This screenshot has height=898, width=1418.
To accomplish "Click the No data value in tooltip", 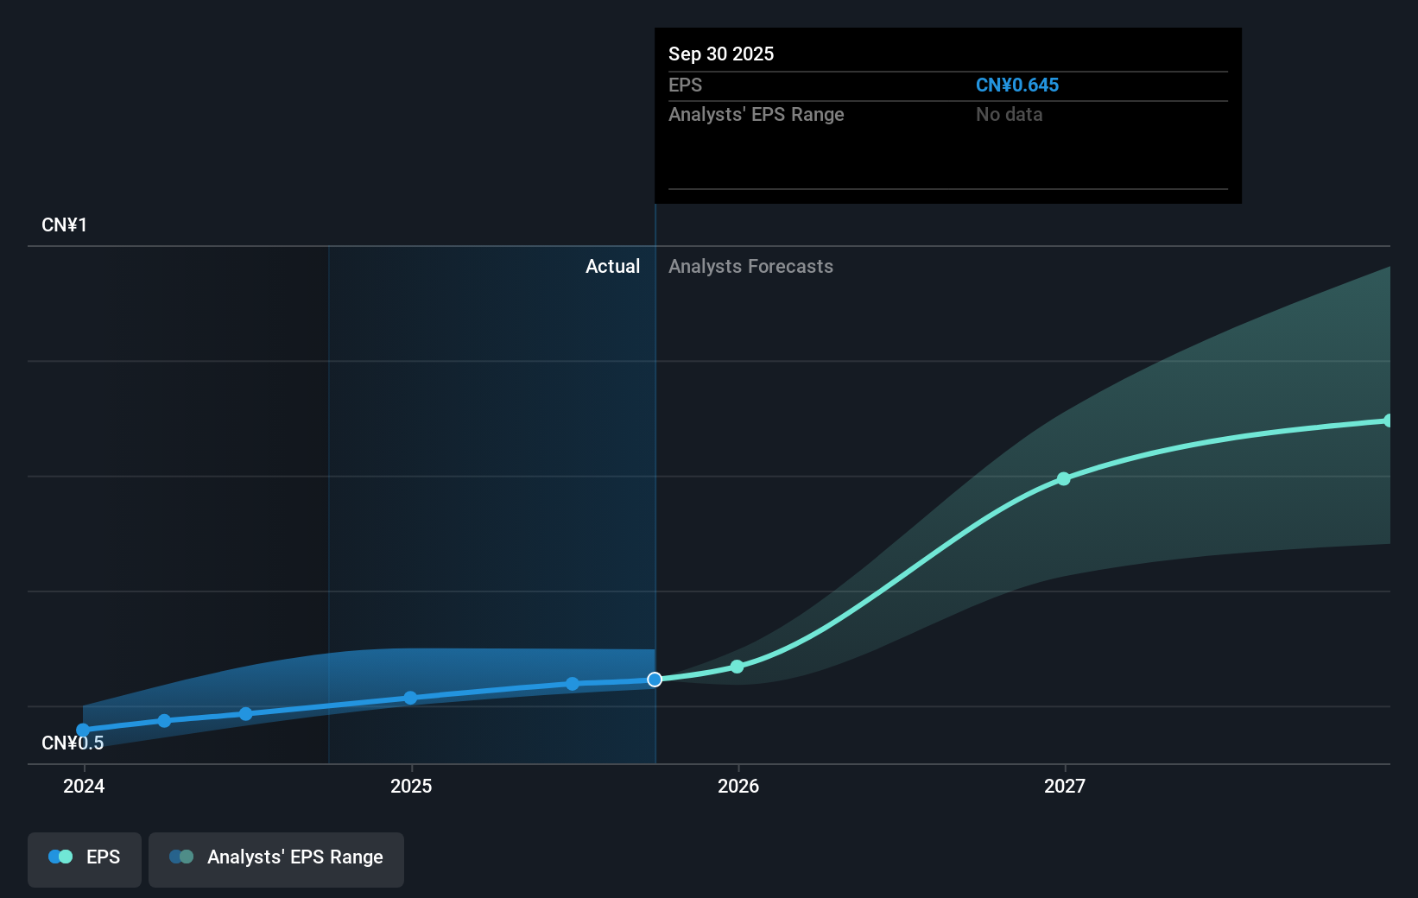I will point(1010,115).
